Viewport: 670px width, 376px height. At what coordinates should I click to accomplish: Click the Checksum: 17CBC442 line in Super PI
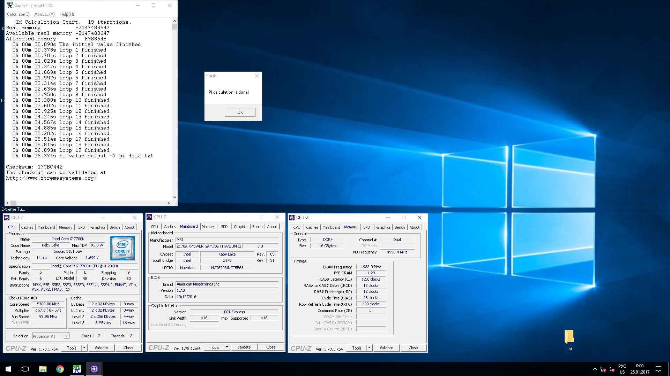pyautogui.click(x=34, y=167)
